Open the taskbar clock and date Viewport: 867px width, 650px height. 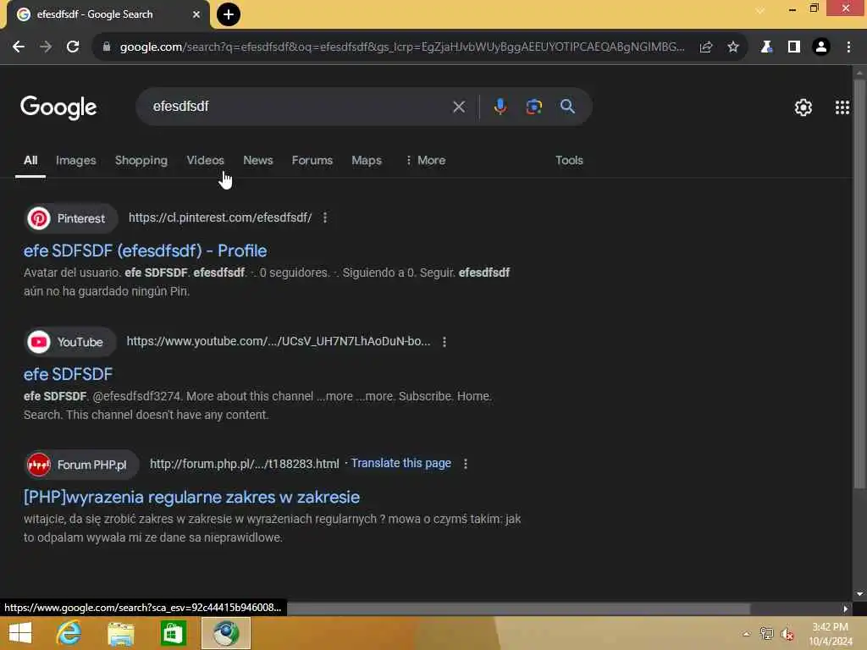(831, 634)
